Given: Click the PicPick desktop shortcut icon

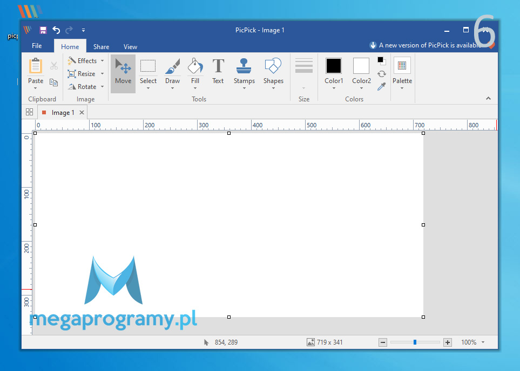Looking at the screenshot, I should pos(29,12).
